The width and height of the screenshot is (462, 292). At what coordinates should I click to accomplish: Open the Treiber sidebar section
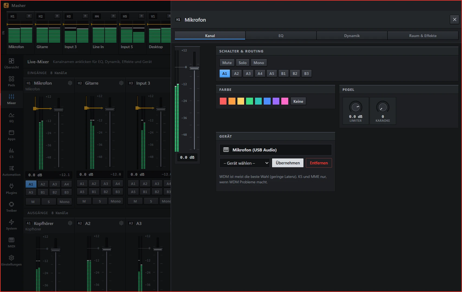pyautogui.click(x=11, y=207)
